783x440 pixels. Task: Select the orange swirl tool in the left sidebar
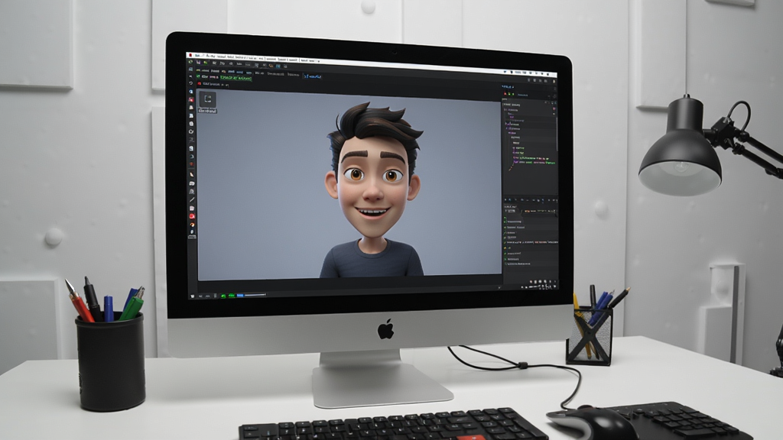(192, 225)
